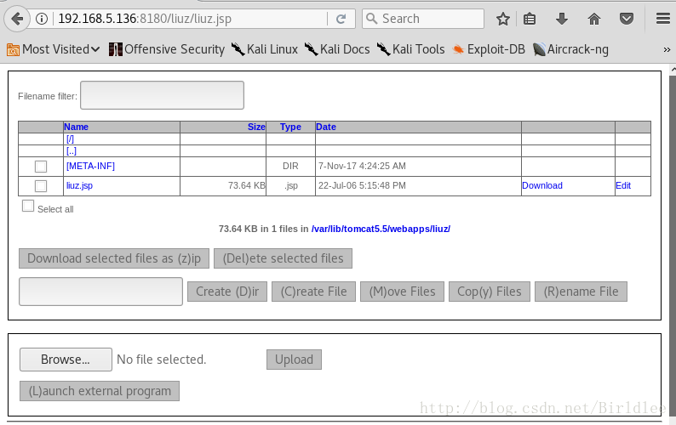
Task: Click Download selected files as (z)ip
Action: pyautogui.click(x=114, y=258)
